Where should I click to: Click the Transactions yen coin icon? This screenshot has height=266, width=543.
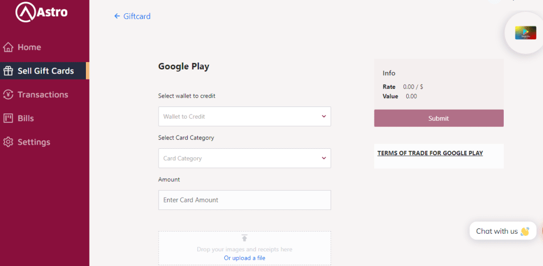(8, 94)
